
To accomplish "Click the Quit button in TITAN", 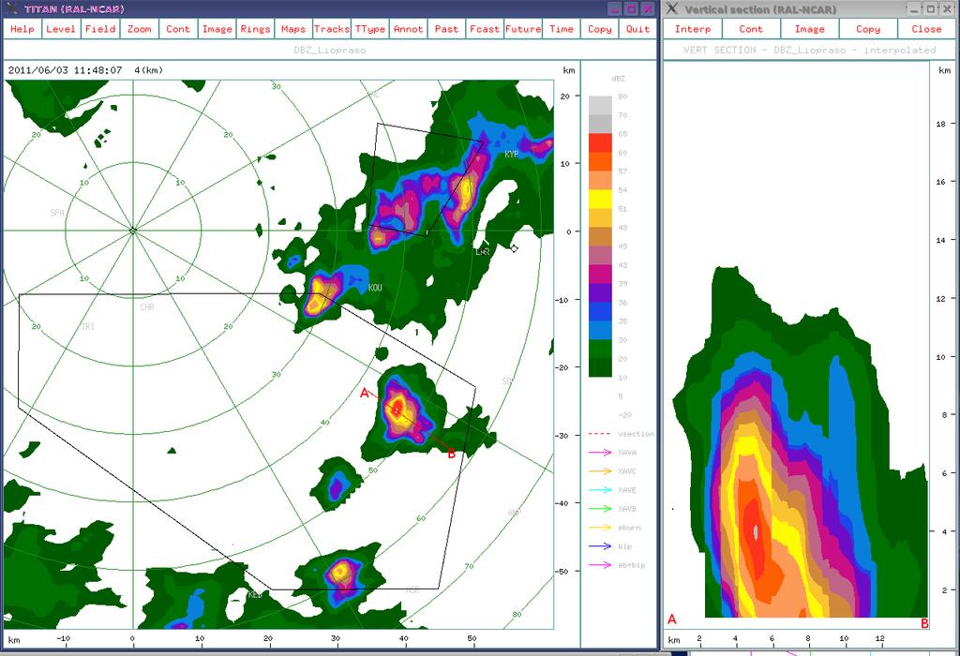I will [x=637, y=29].
